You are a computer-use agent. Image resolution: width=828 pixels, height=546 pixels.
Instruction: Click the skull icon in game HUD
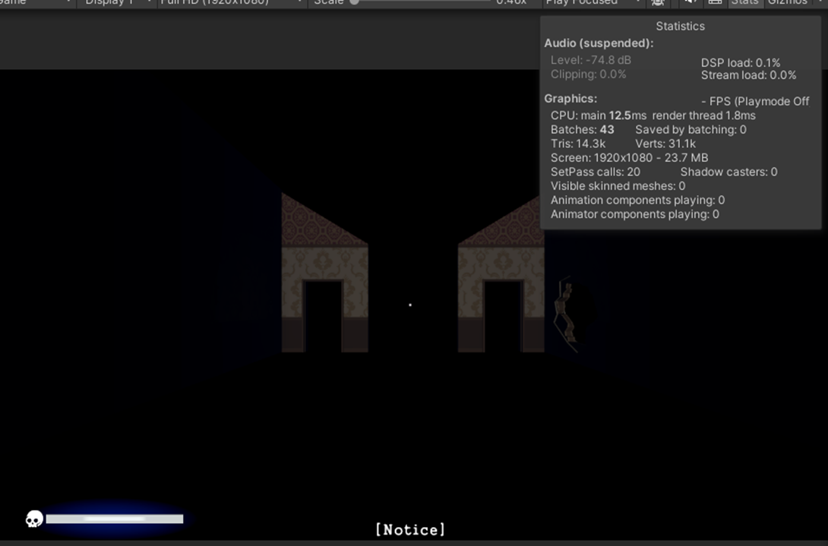pos(34,519)
